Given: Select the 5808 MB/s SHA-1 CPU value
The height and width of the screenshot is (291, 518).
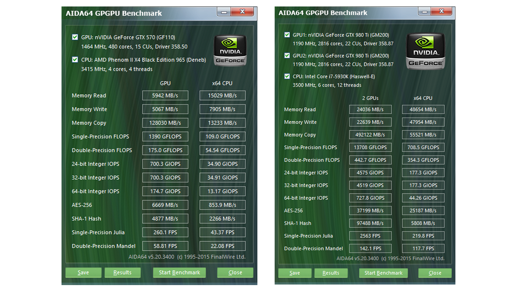Looking at the screenshot, I should click(x=423, y=223).
